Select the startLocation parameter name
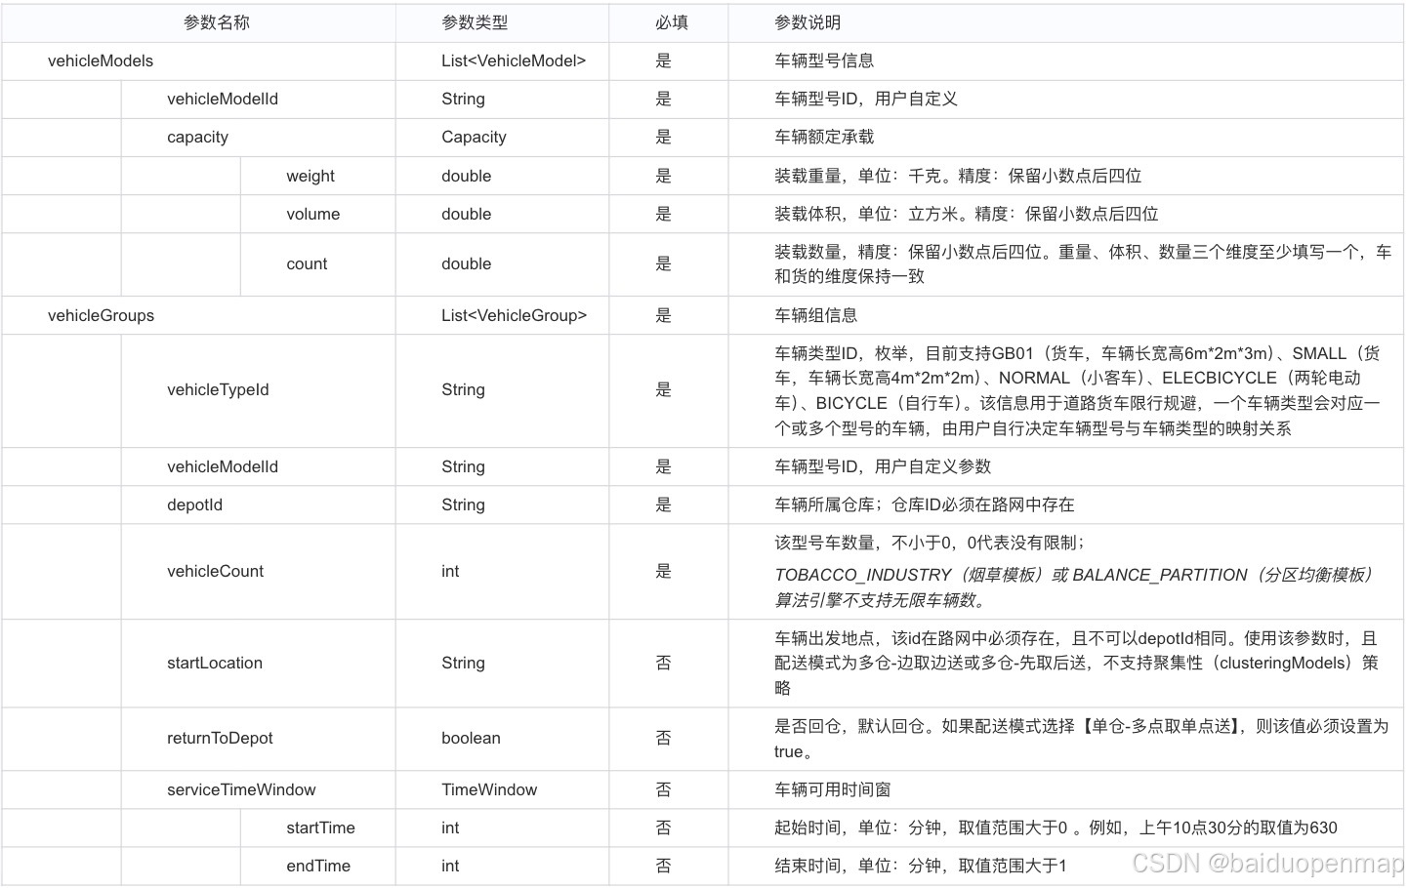The height and width of the screenshot is (888, 1408). click(x=215, y=663)
